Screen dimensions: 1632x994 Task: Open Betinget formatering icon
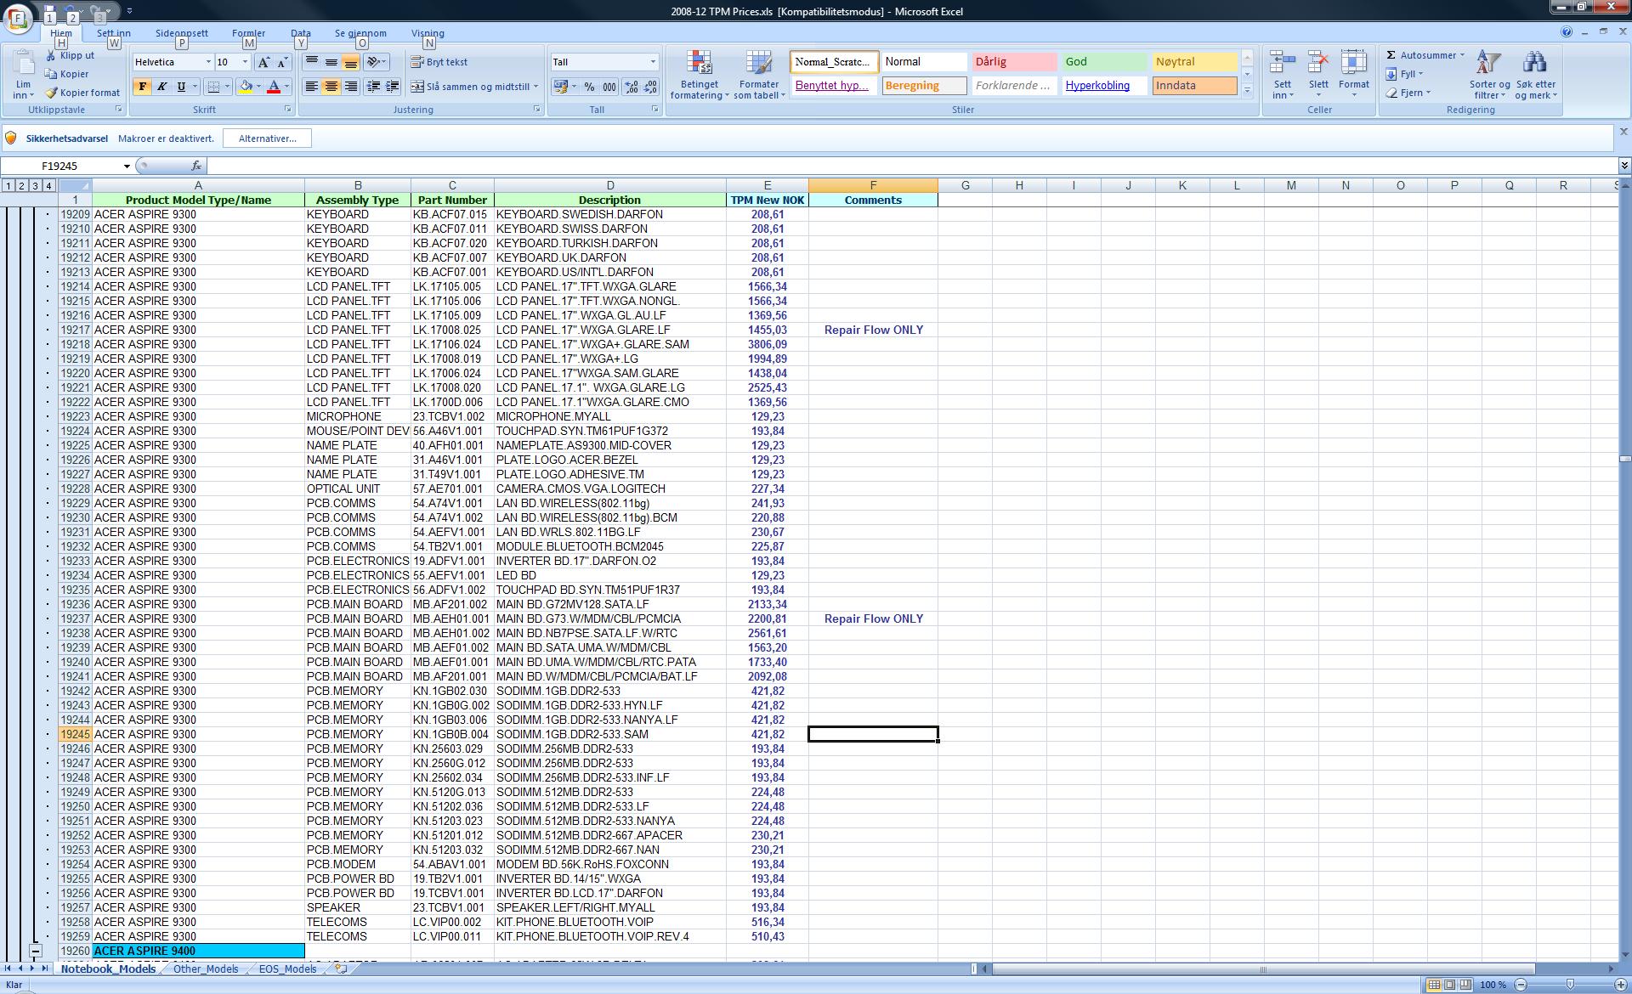click(x=699, y=63)
